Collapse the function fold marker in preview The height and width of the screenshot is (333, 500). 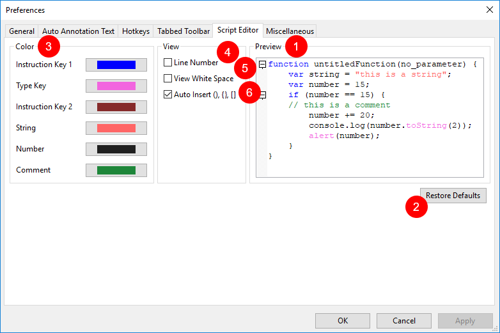pyautogui.click(x=262, y=65)
